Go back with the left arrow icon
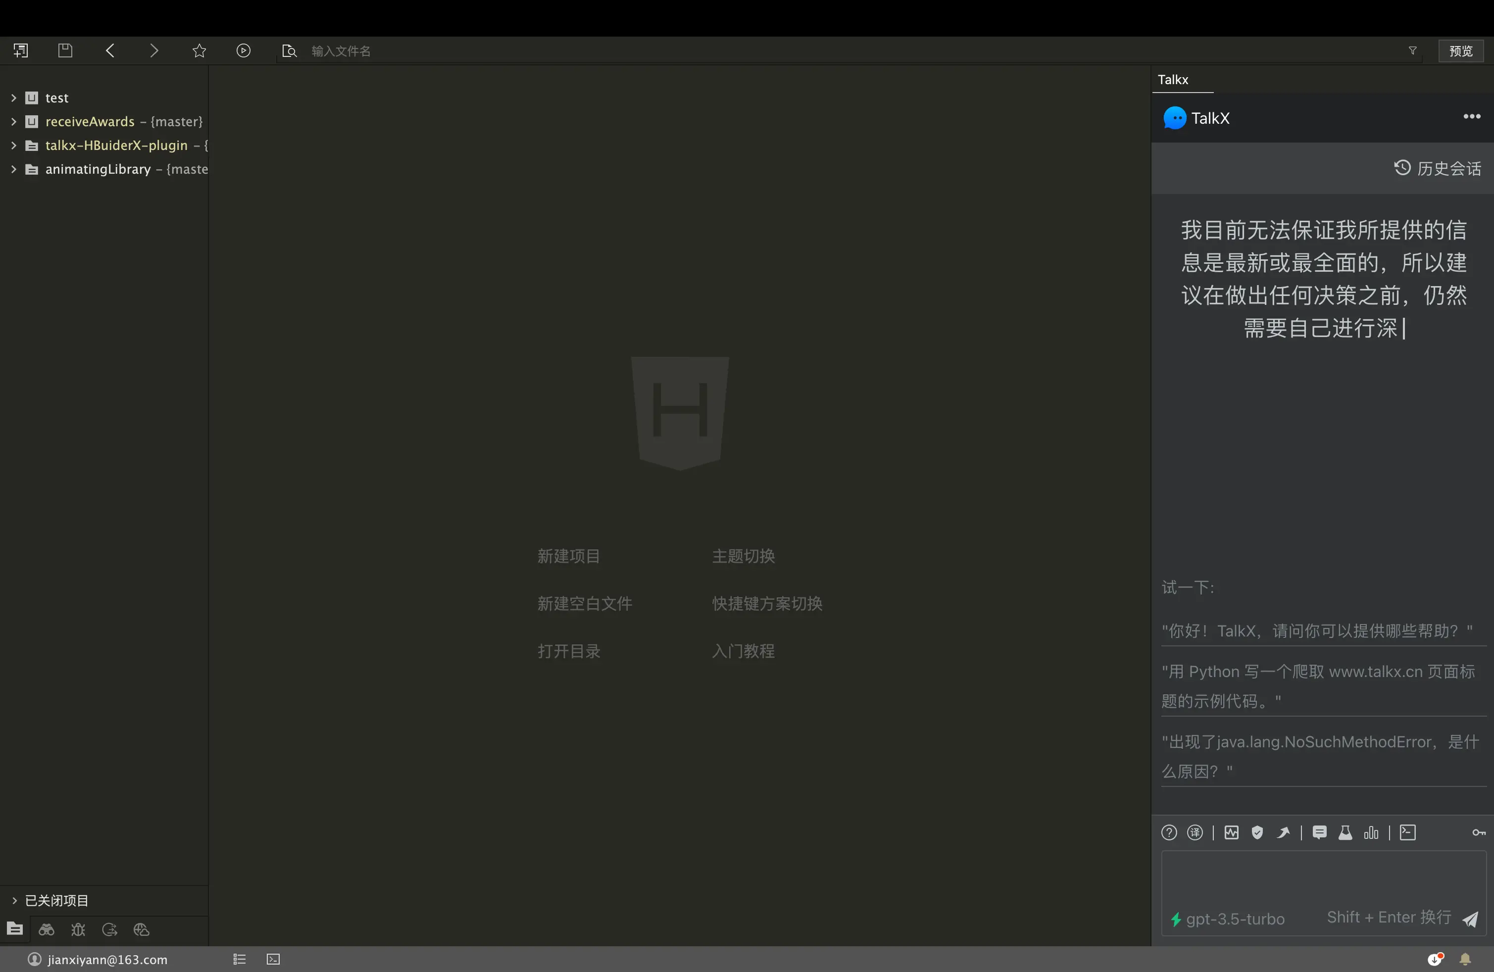 (x=110, y=51)
